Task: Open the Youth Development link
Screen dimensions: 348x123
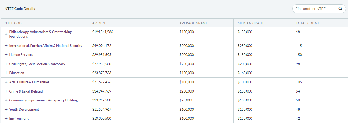Action: [24, 109]
